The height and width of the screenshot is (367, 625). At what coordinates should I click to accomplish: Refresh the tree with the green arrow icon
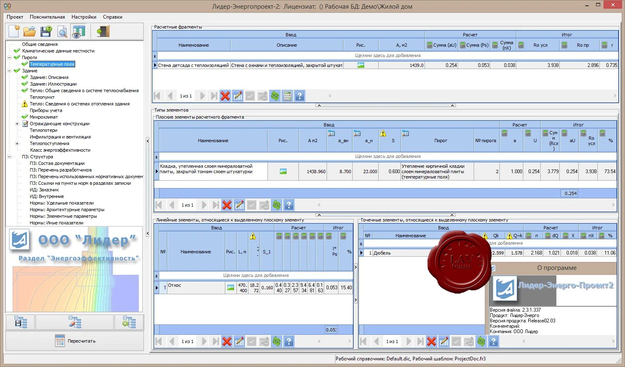[x=129, y=322]
